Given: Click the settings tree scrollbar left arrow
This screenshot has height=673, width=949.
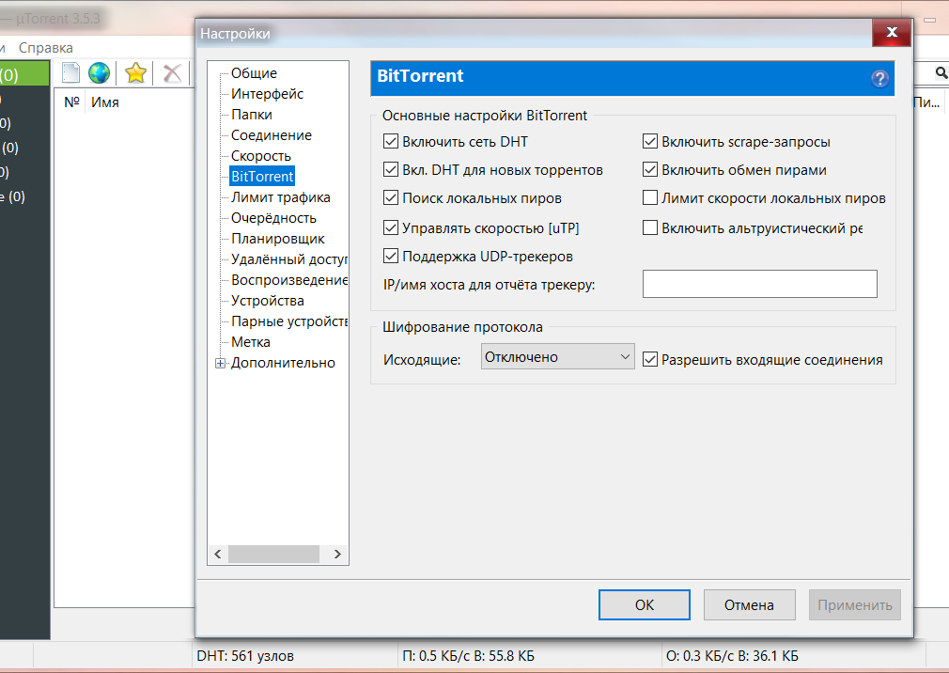Looking at the screenshot, I should [x=218, y=554].
